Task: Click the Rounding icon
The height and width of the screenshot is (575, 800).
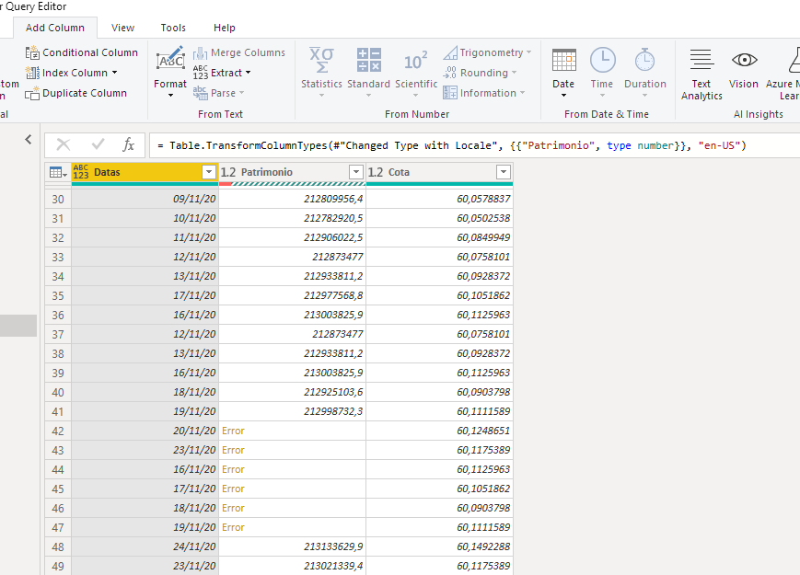Action: 450,73
